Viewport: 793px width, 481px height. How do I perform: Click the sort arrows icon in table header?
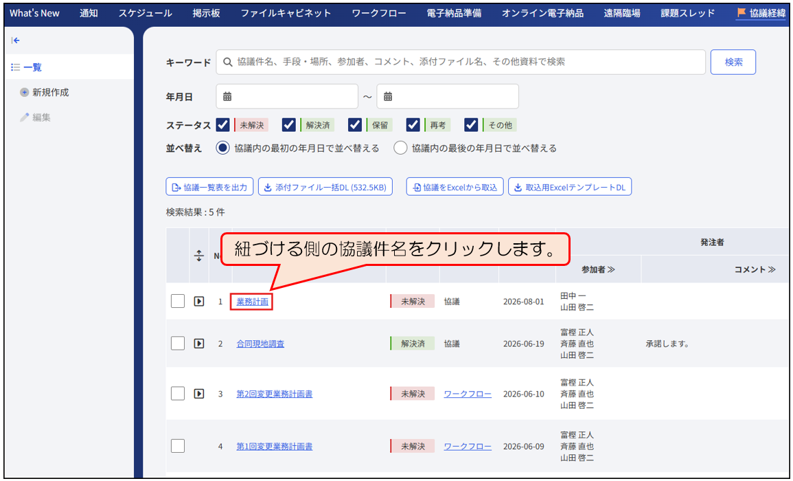coord(198,256)
